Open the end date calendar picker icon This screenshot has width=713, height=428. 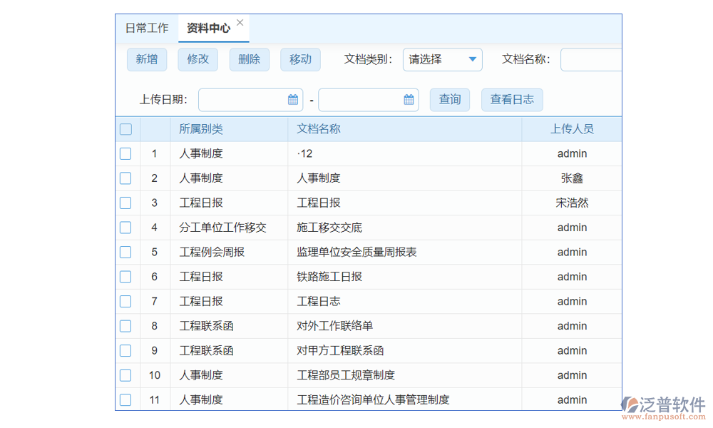(x=409, y=100)
